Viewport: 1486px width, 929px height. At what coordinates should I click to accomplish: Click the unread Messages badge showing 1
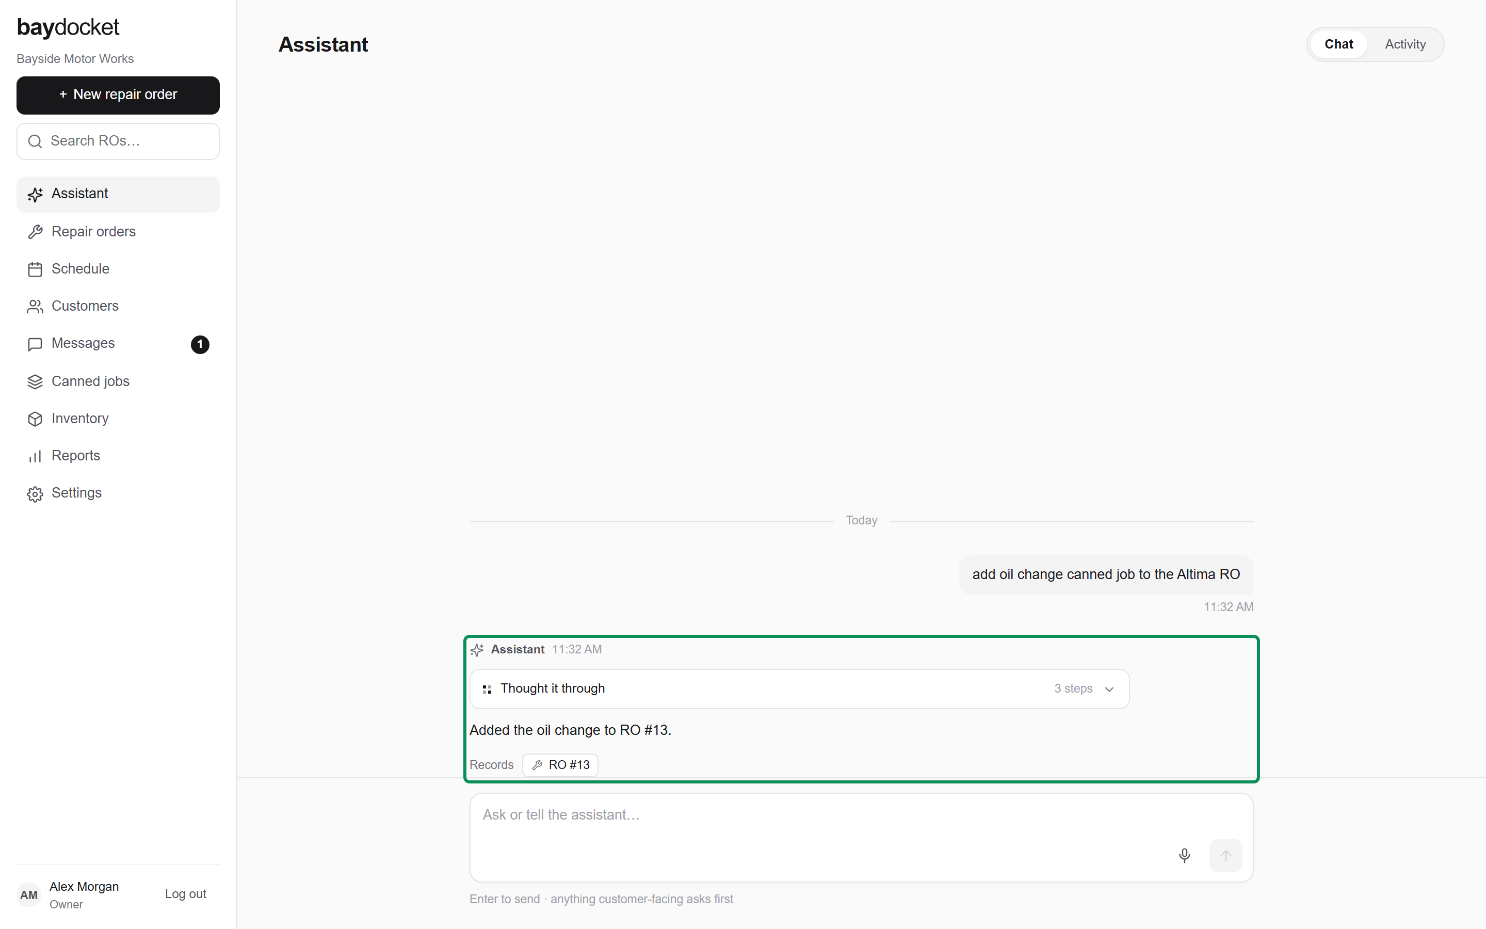(x=200, y=344)
